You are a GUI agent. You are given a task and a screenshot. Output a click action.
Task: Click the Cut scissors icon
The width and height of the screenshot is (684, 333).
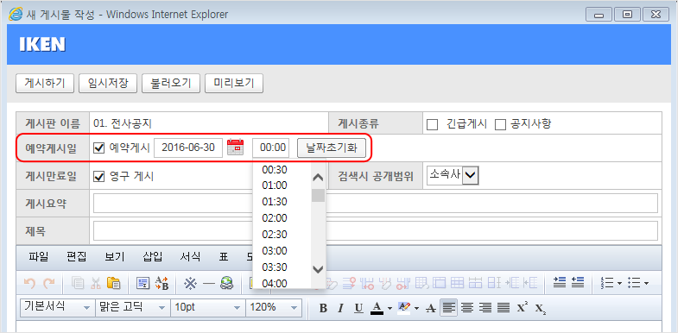pos(96,283)
